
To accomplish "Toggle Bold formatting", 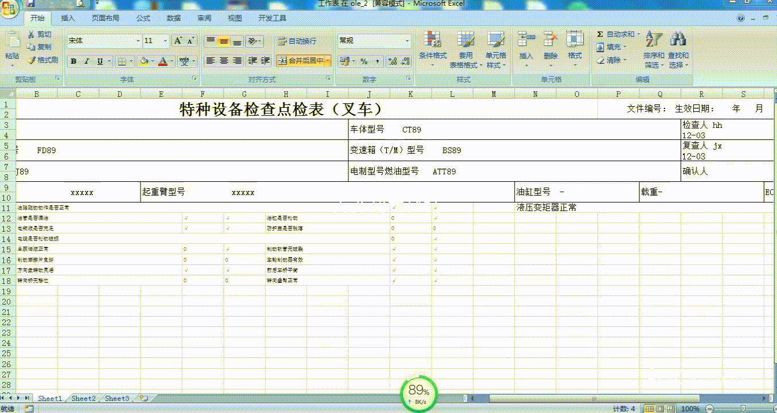I will pyautogui.click(x=73, y=61).
